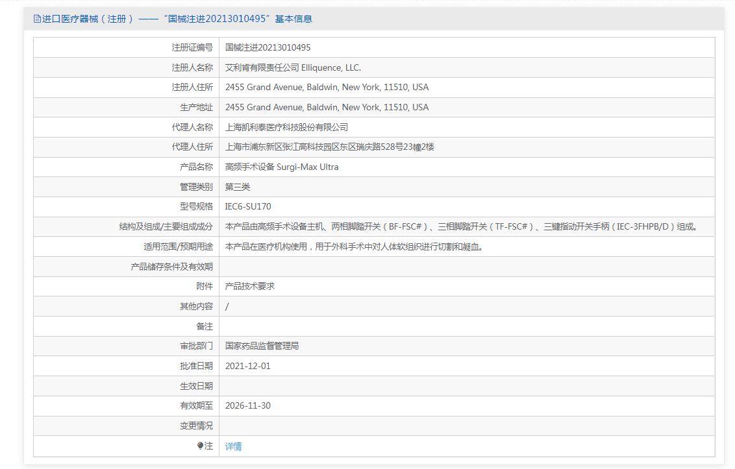The image size is (735, 469).
Task: Click the structure description starting 本产品由高频手术设备主机
Action: (x=461, y=227)
